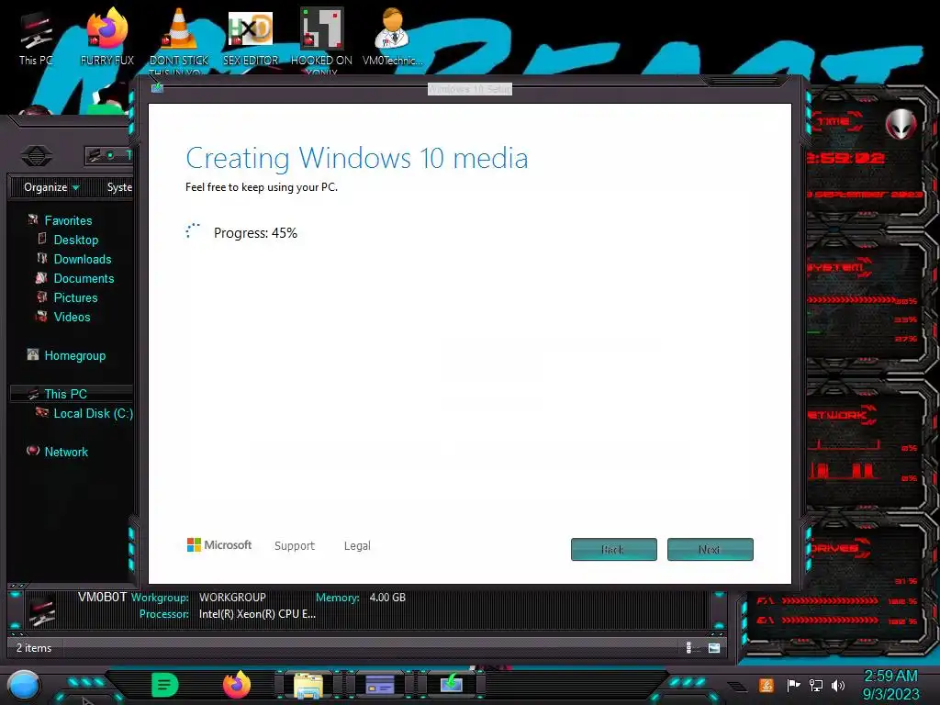Open the VM0Technic doctor icon shortcut

(x=393, y=37)
